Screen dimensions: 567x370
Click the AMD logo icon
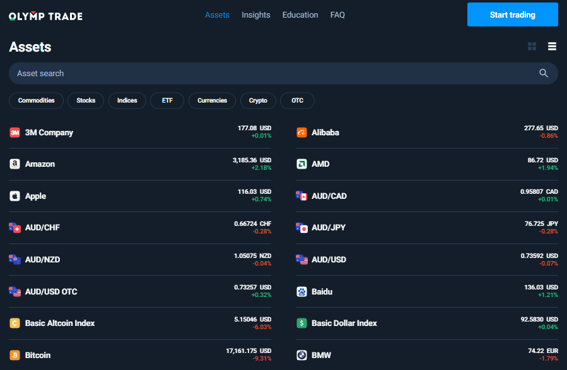[x=301, y=164]
